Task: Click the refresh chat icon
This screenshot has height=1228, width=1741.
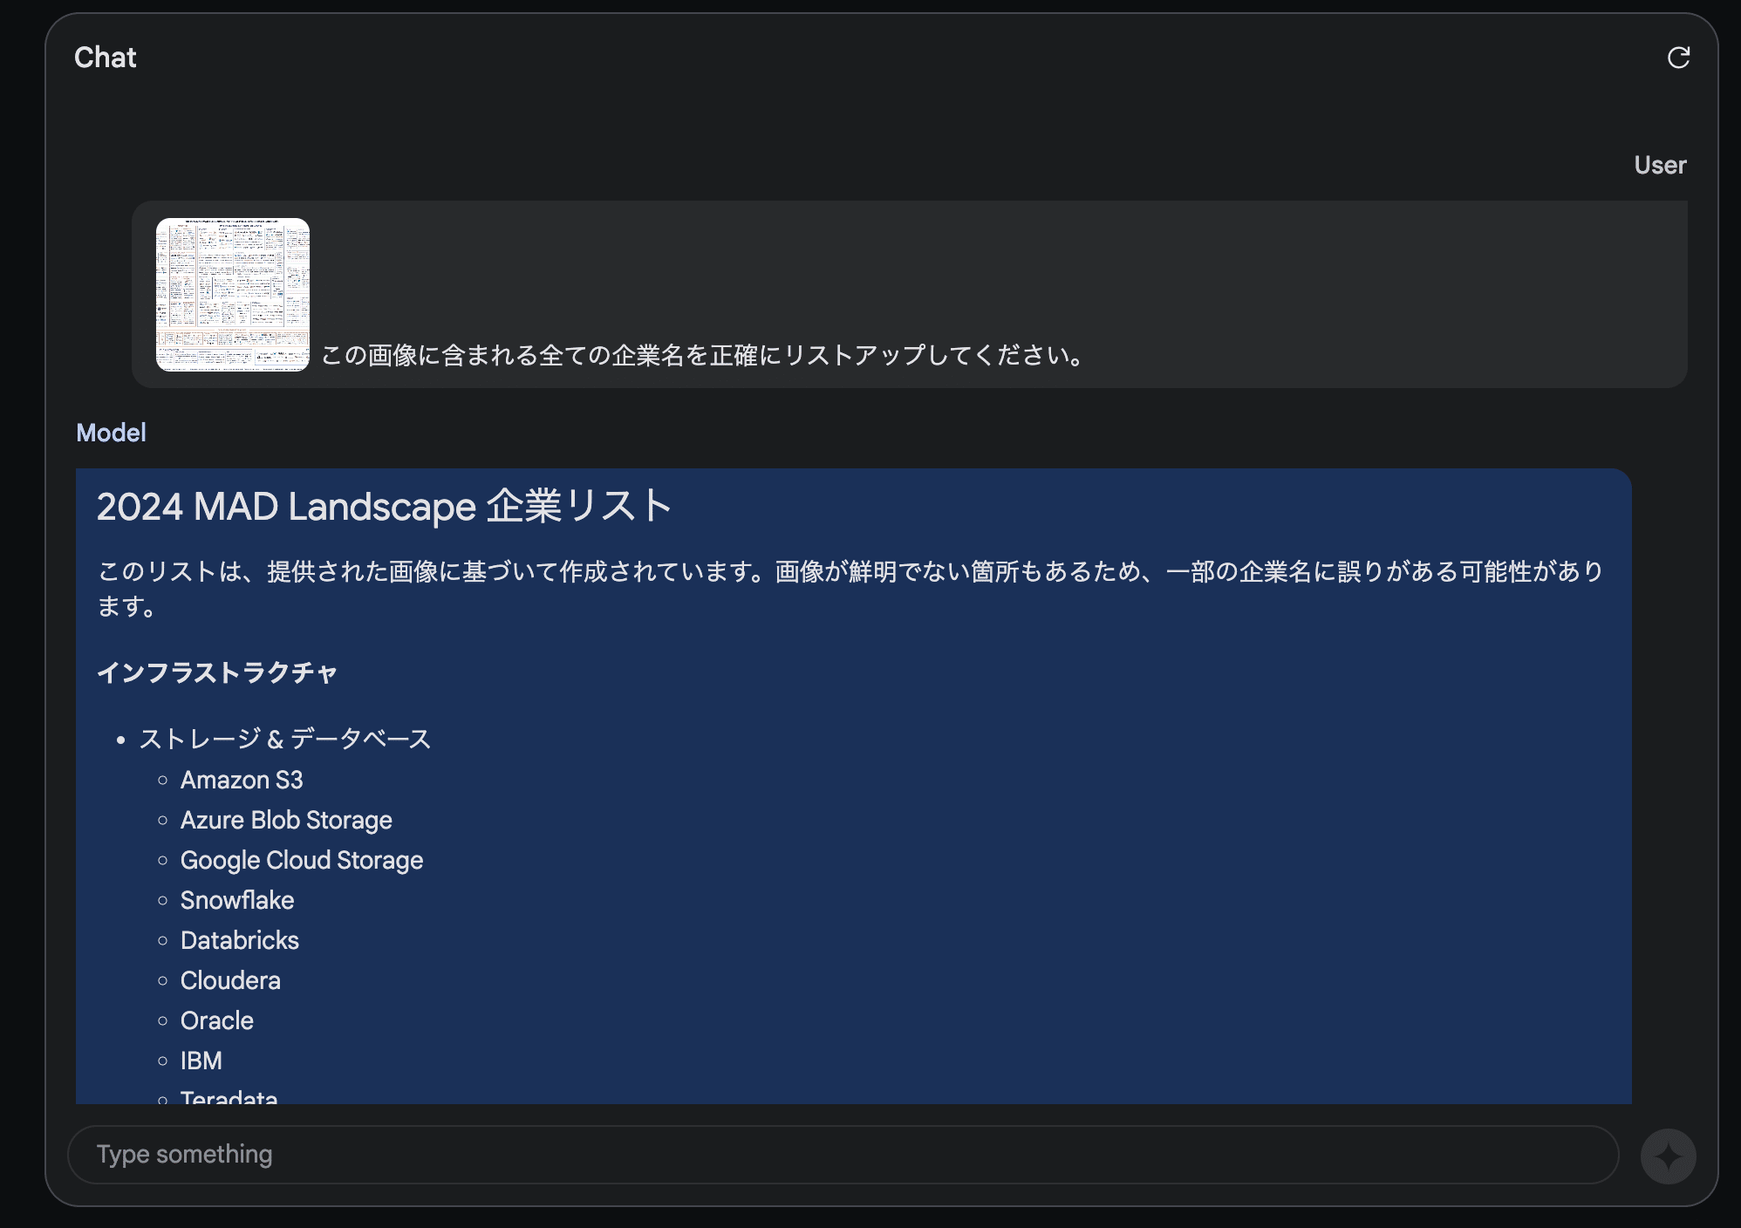Action: [x=1678, y=58]
